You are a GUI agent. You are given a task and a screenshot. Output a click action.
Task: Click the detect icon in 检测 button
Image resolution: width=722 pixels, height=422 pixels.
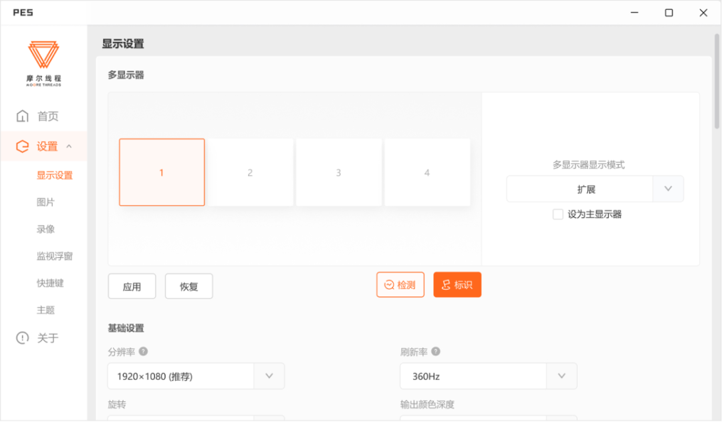(x=389, y=285)
